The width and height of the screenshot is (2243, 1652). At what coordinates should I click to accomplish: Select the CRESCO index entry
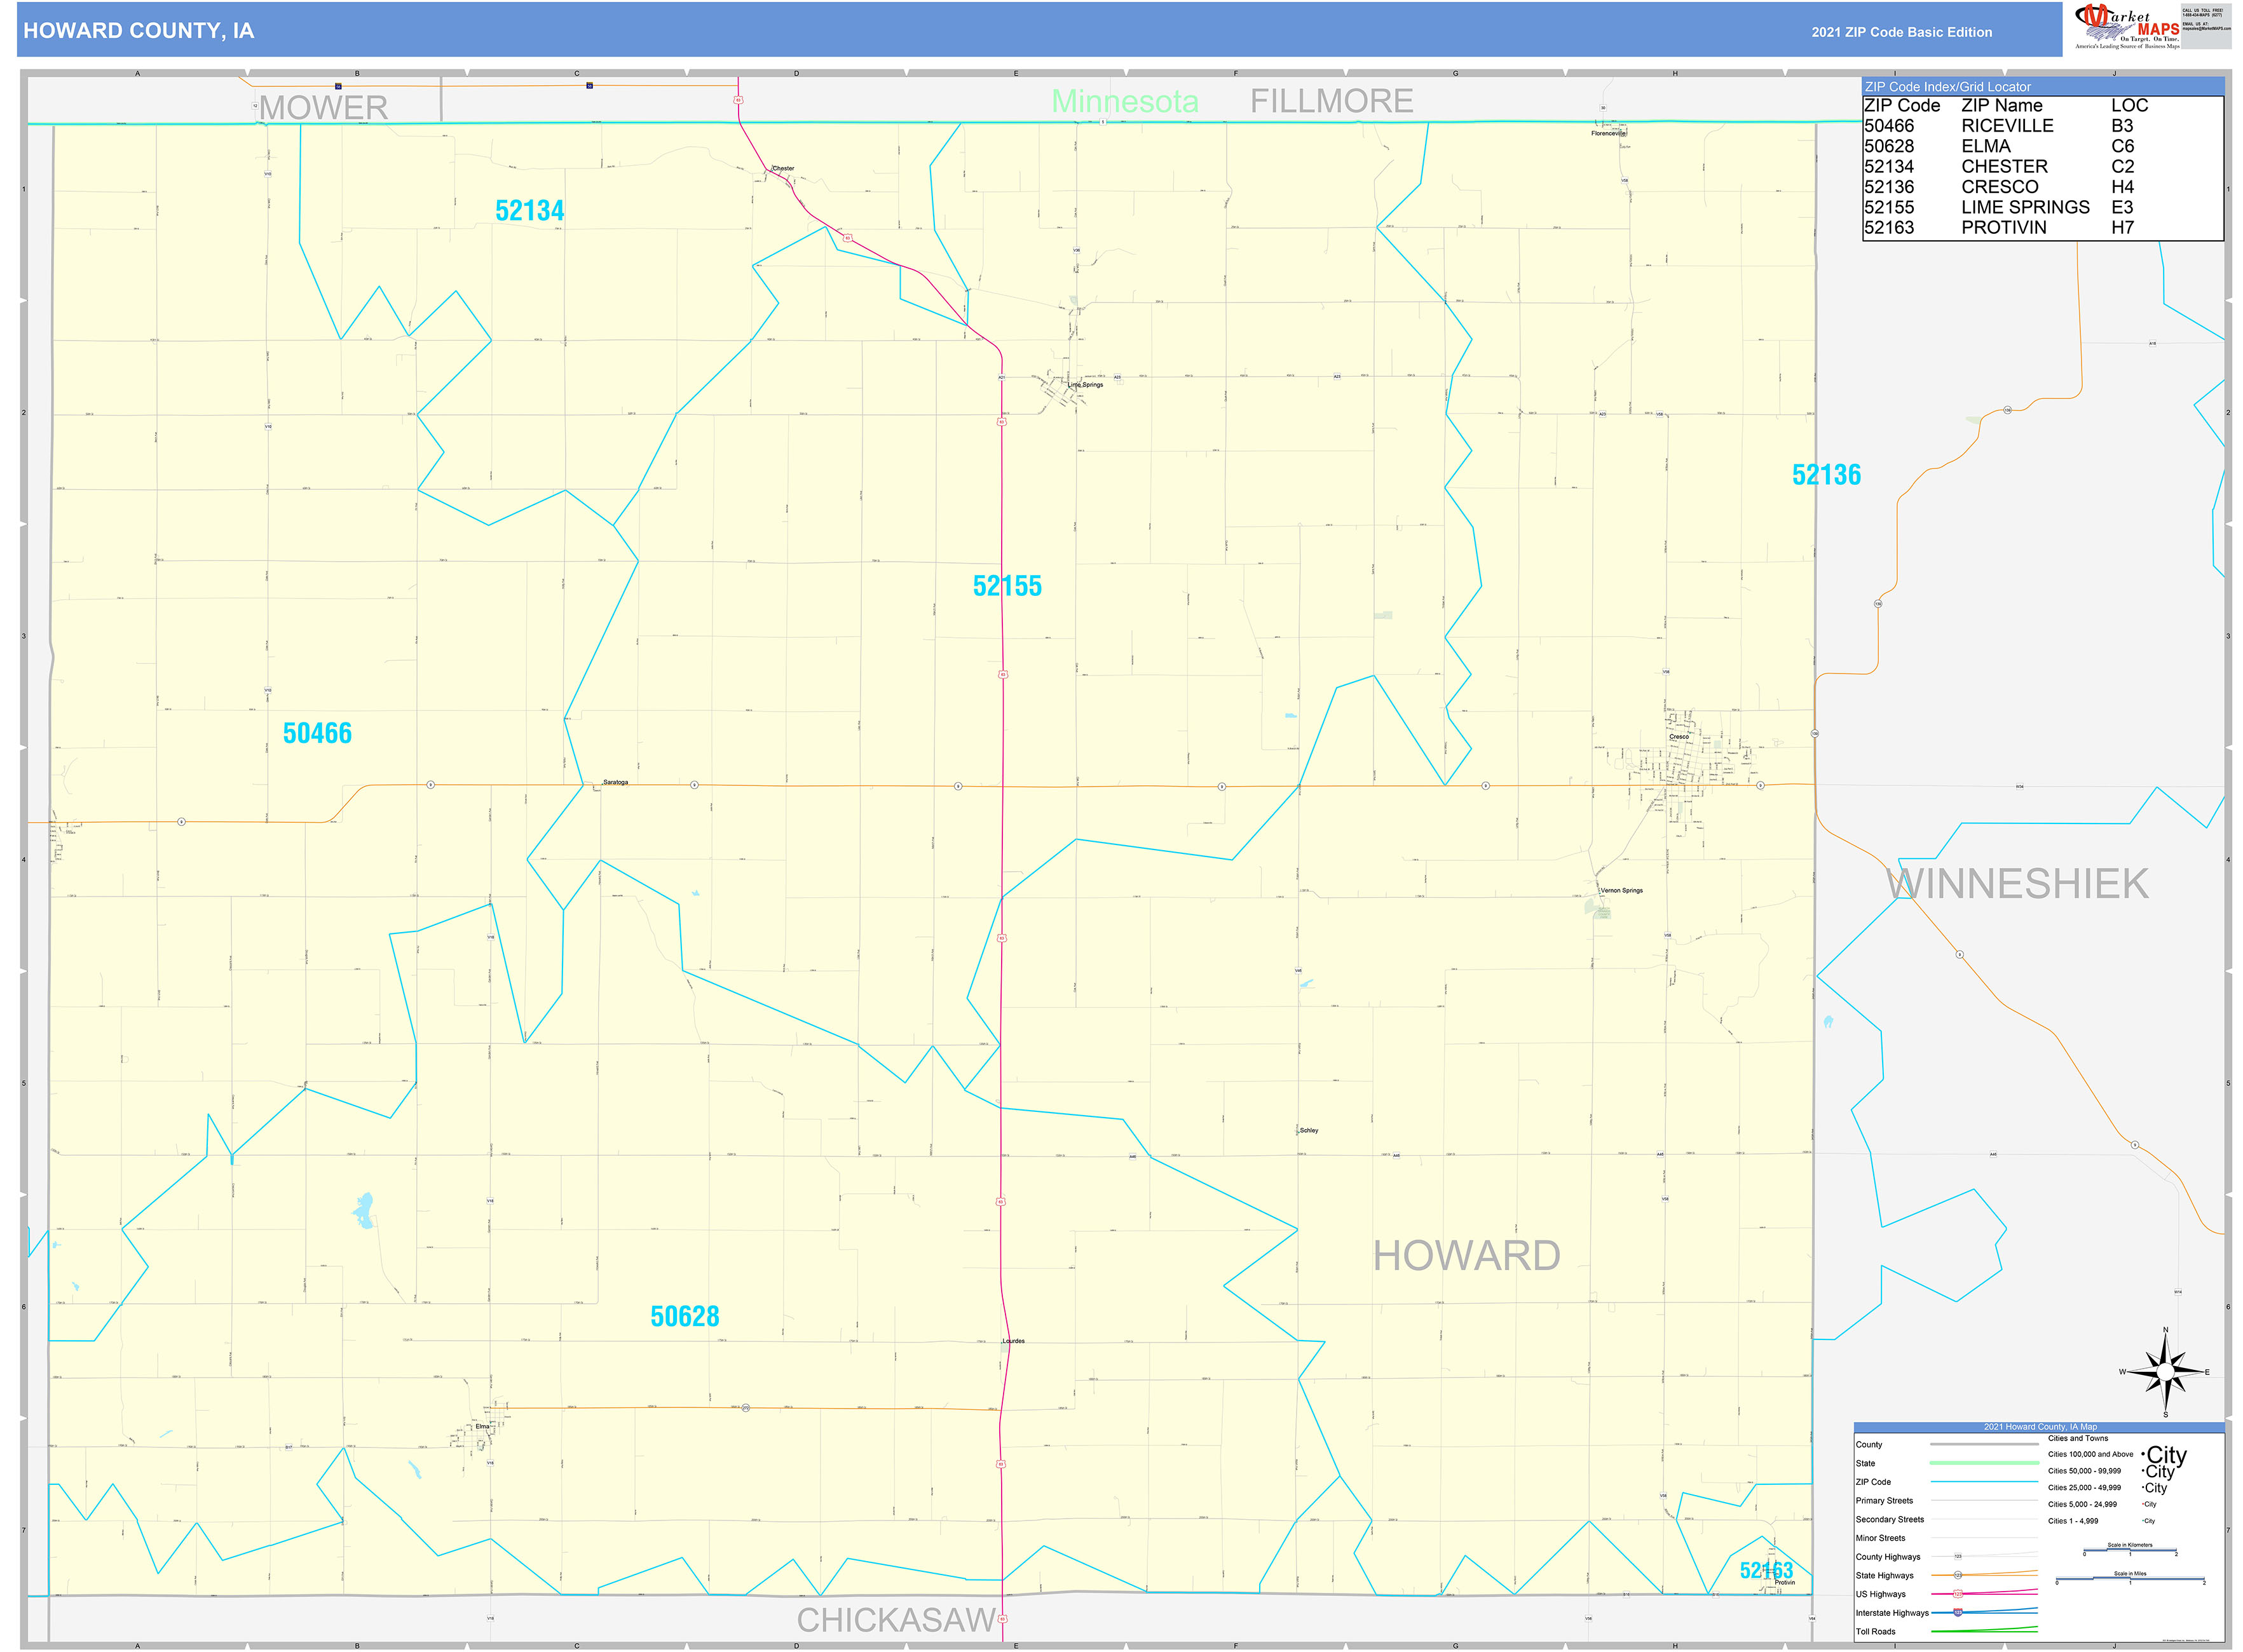[x=2001, y=187]
